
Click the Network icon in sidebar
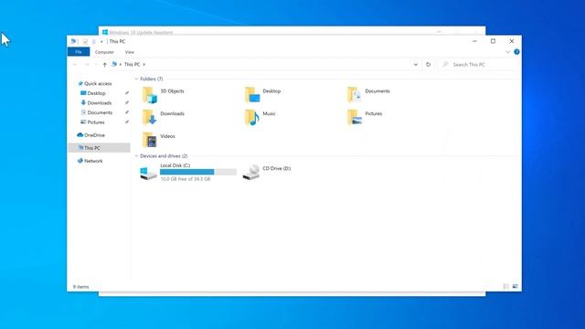click(x=80, y=161)
